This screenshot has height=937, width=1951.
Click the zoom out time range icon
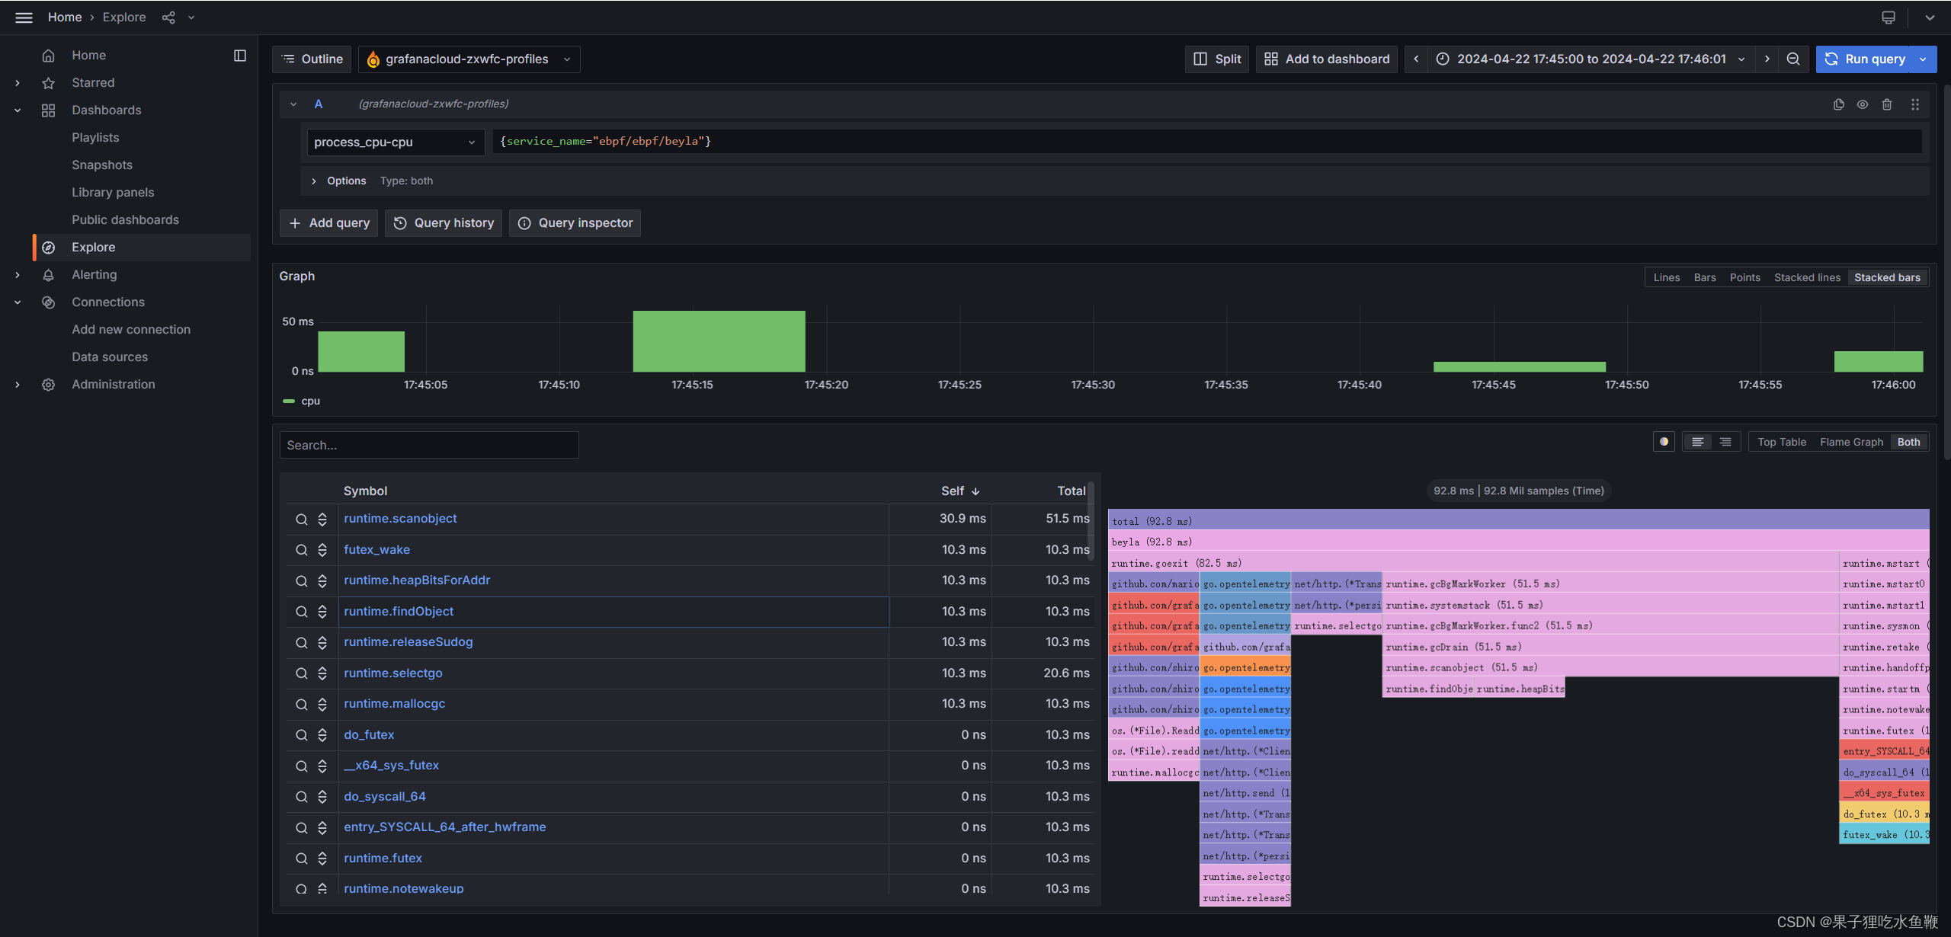pyautogui.click(x=1793, y=59)
